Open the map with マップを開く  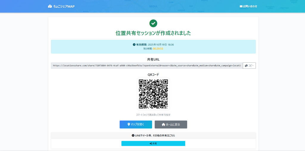point(136,125)
